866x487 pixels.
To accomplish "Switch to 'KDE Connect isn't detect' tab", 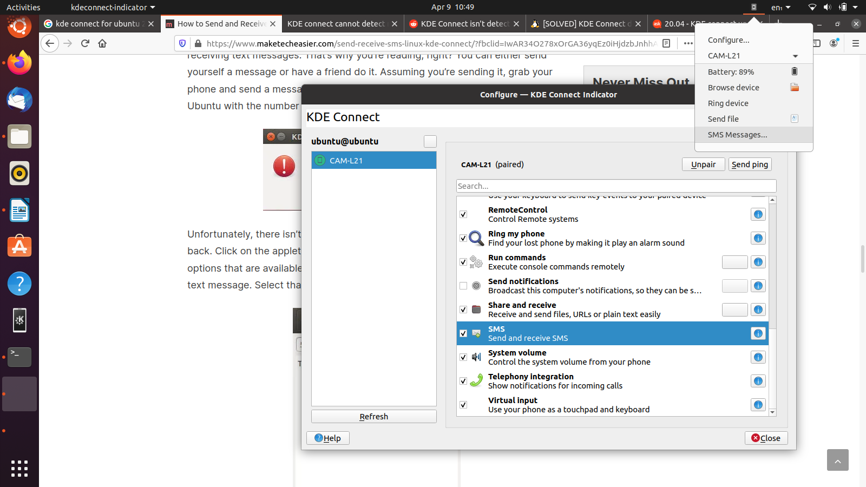I will (464, 24).
